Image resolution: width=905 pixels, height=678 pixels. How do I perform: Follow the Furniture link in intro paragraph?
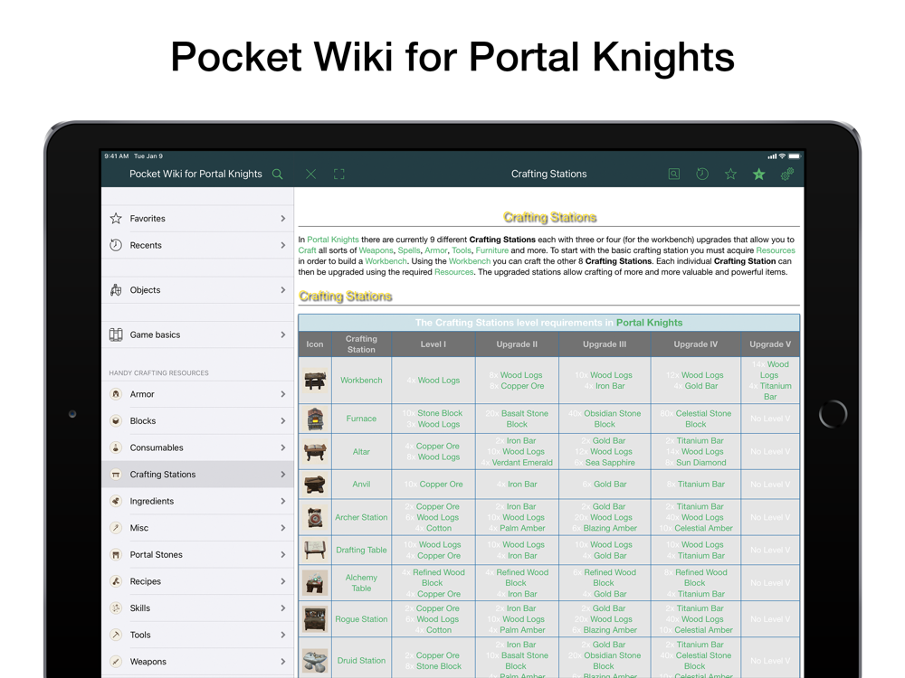click(491, 250)
